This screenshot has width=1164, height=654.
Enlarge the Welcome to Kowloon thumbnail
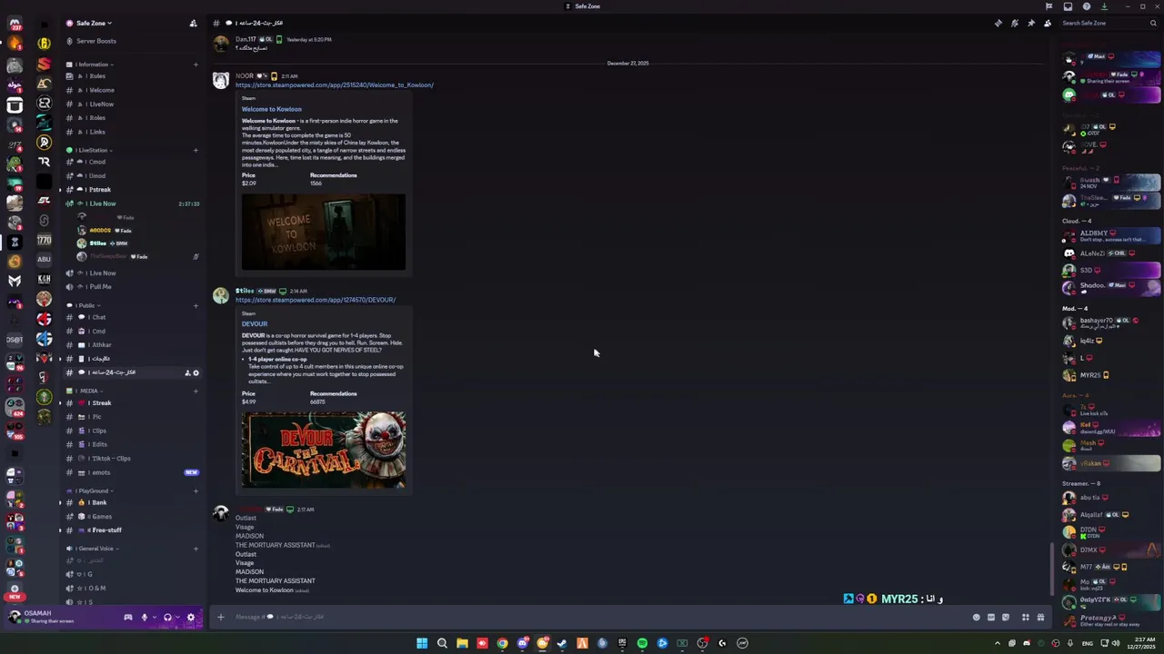(324, 232)
